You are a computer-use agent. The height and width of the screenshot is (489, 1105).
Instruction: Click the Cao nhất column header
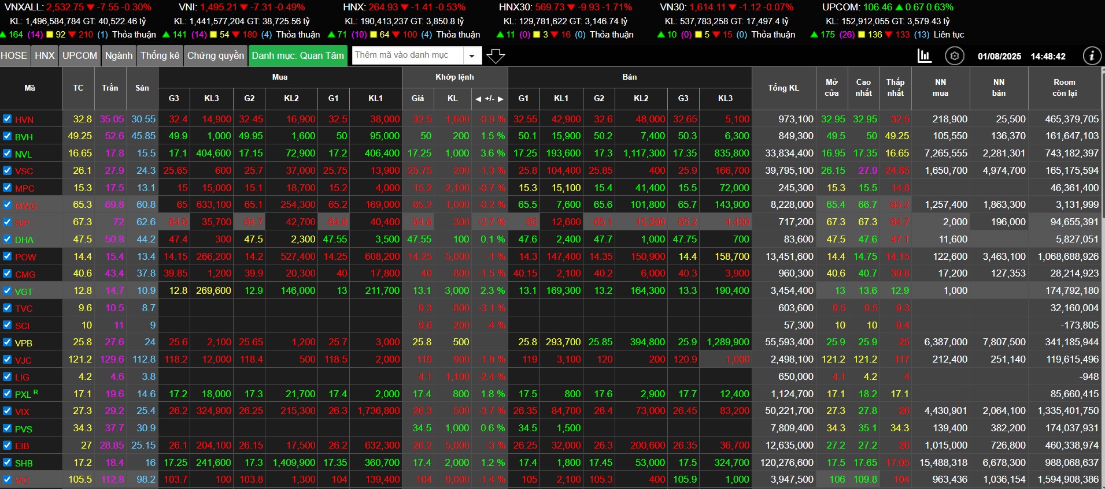pyautogui.click(x=863, y=88)
